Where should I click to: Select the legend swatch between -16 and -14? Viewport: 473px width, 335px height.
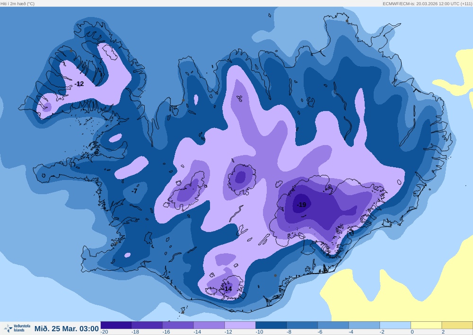click(x=178, y=325)
